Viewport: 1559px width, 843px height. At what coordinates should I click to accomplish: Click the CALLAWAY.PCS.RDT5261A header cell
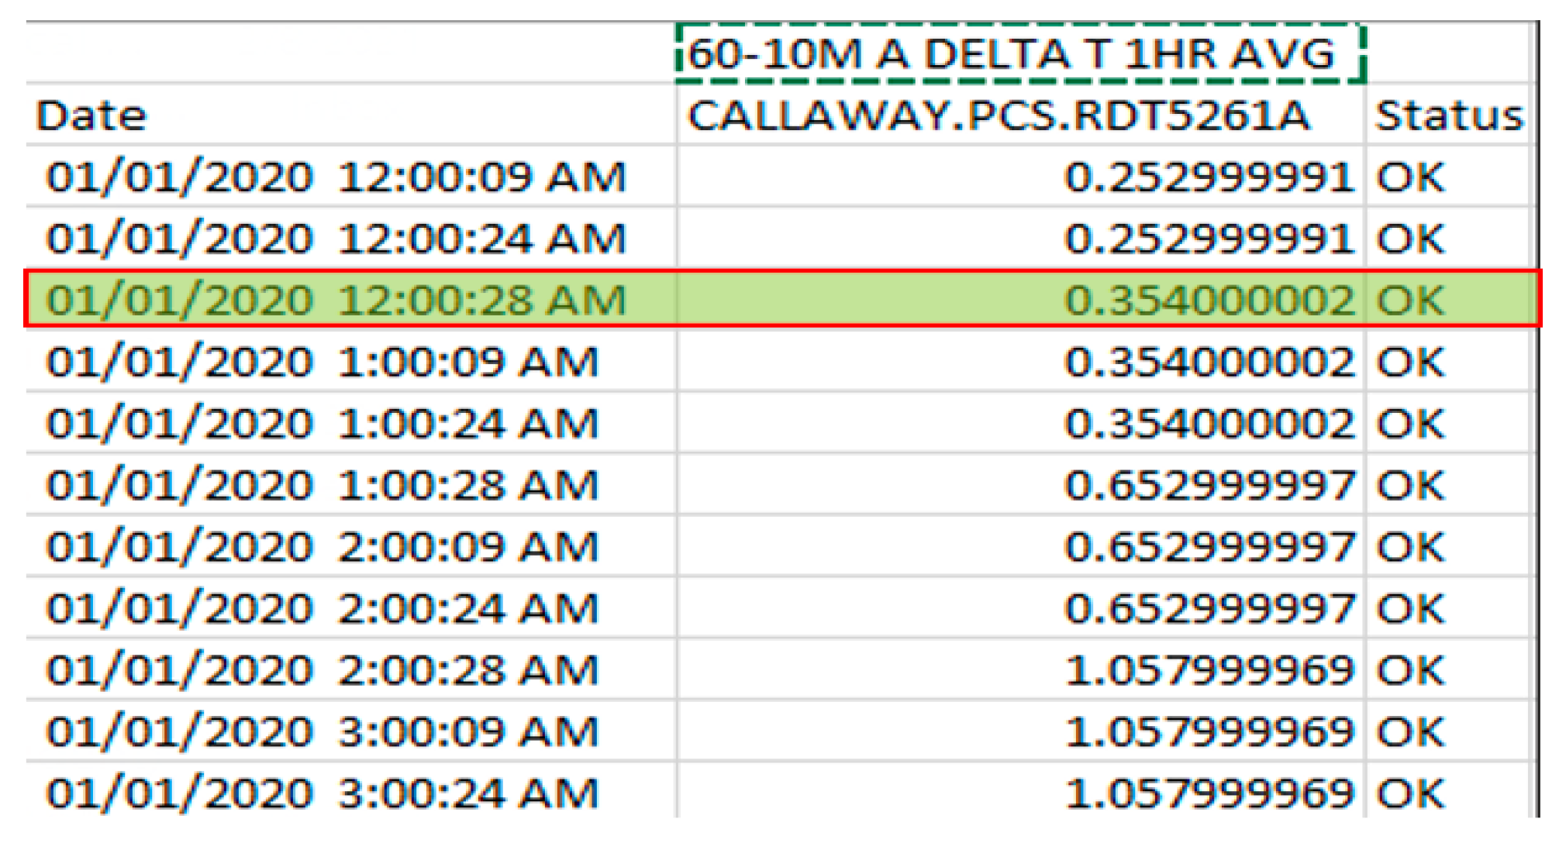999,116
